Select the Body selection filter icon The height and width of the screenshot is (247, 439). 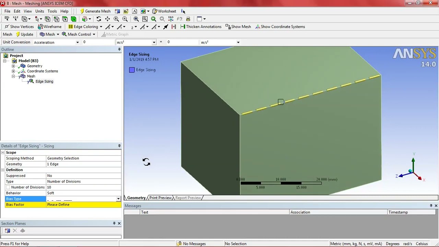click(73, 19)
